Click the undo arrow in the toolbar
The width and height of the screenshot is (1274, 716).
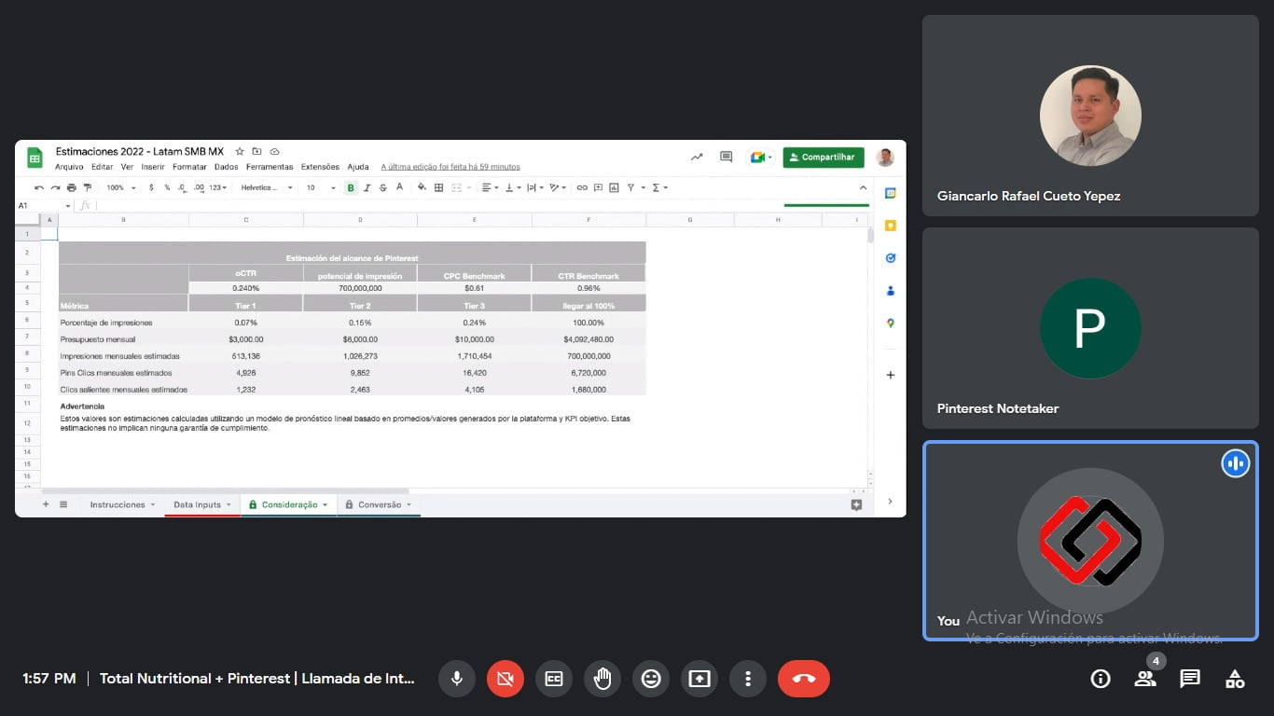(39, 187)
